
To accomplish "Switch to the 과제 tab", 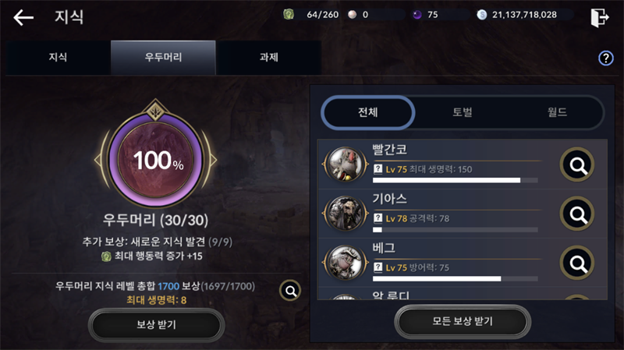I will point(268,57).
